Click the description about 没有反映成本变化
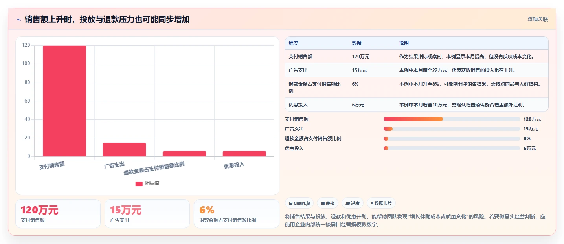This screenshot has height=244, width=564. 467,57
